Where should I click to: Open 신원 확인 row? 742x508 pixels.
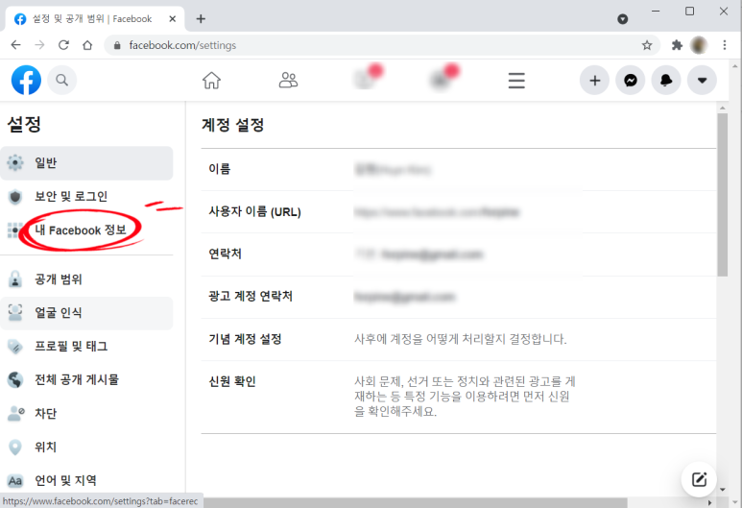click(x=459, y=397)
